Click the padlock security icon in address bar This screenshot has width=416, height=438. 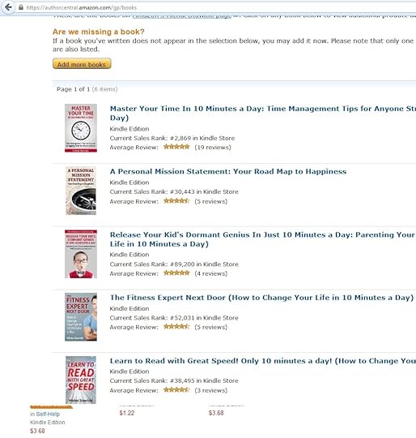pos(20,7)
